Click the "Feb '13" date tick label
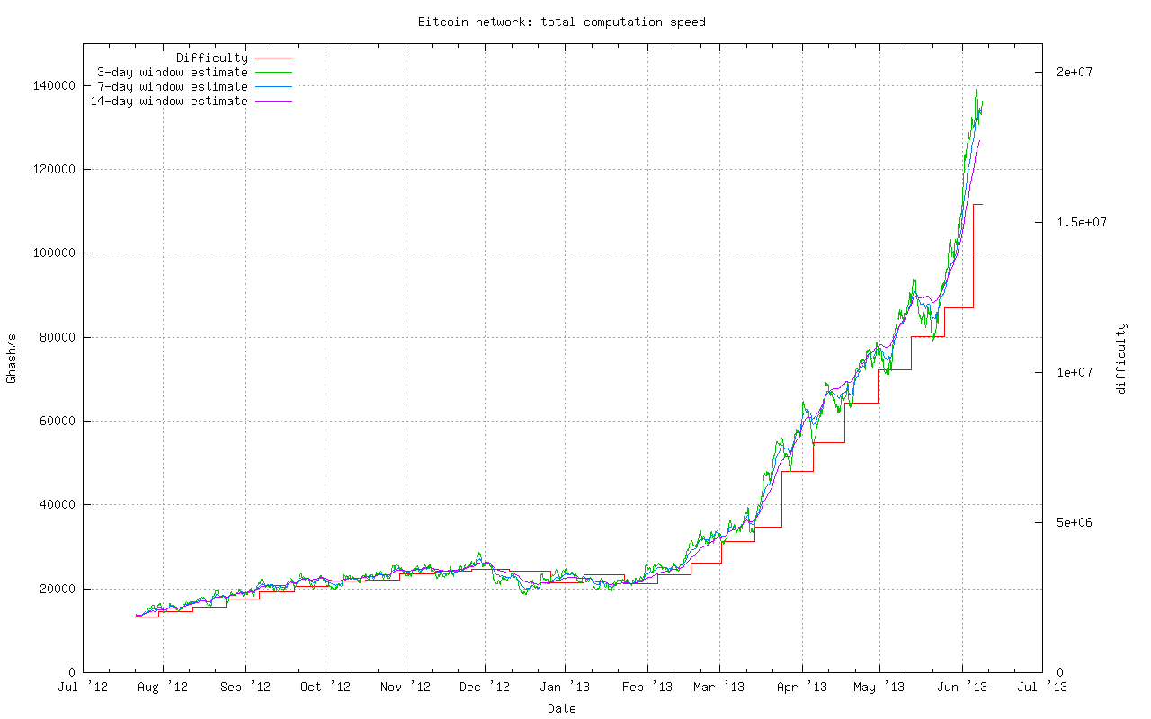 (647, 688)
